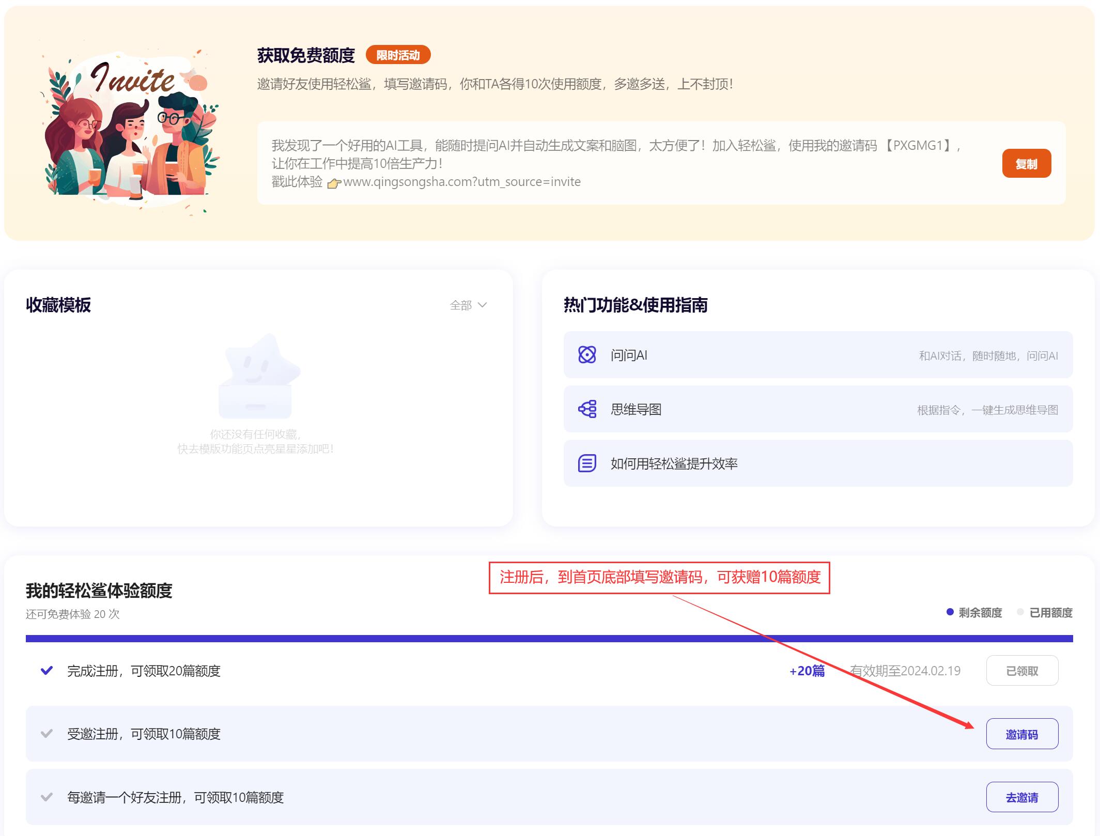The width and height of the screenshot is (1100, 836).
Task: Open the 全部 filter dropdown
Action: click(x=468, y=305)
